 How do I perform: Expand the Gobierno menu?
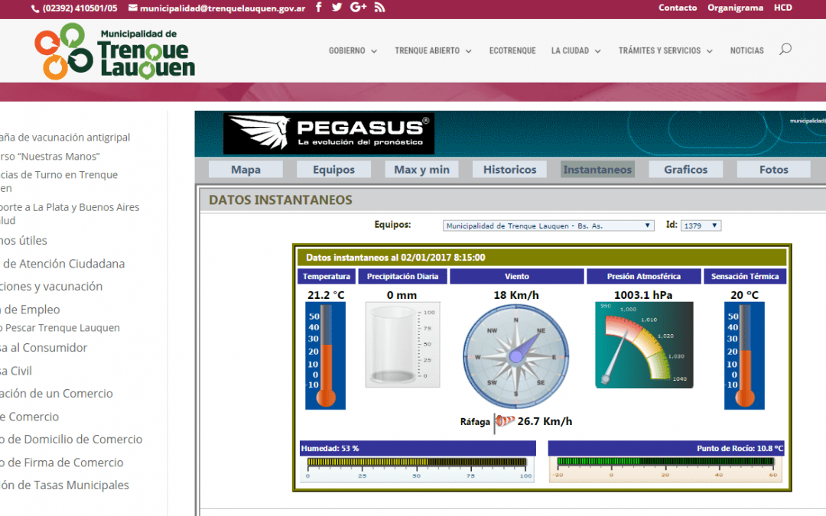pos(353,50)
